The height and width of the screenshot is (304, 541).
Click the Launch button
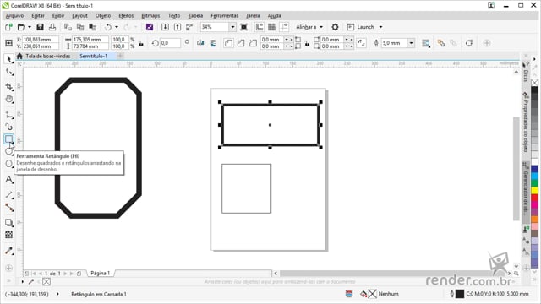[364, 27]
